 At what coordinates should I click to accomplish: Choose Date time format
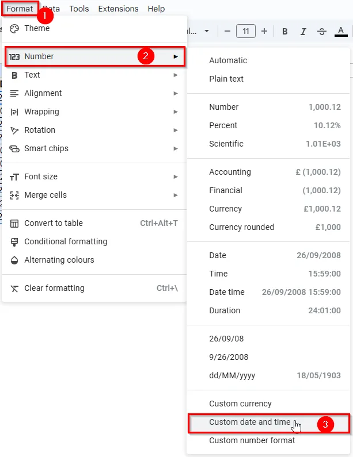click(268, 293)
